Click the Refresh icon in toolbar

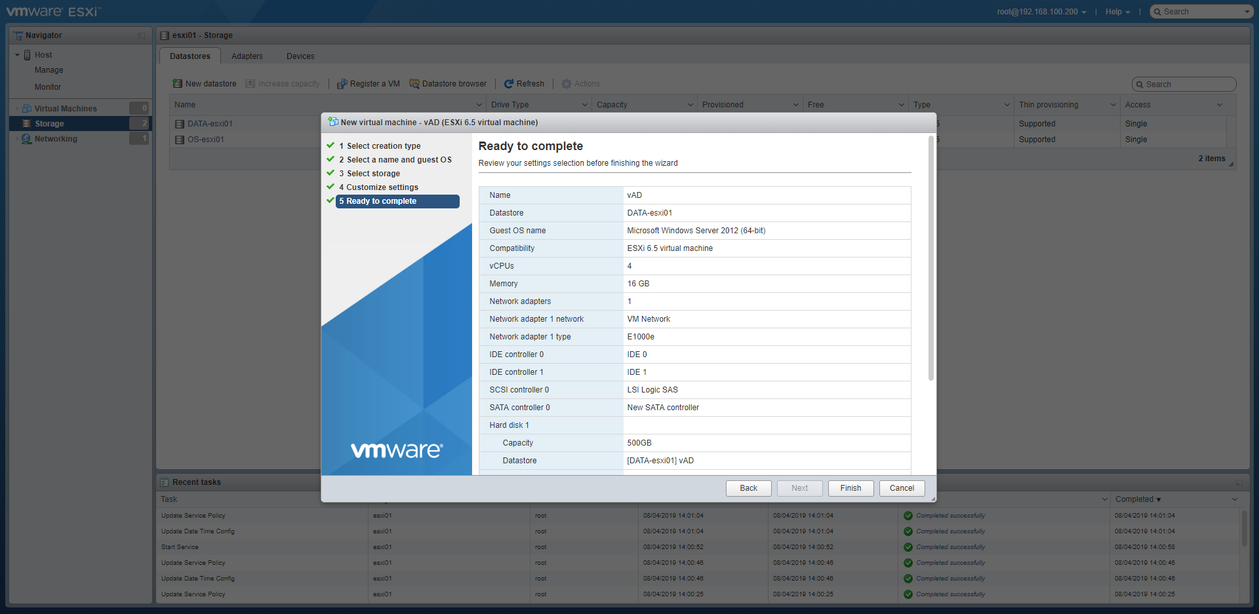pyautogui.click(x=509, y=84)
